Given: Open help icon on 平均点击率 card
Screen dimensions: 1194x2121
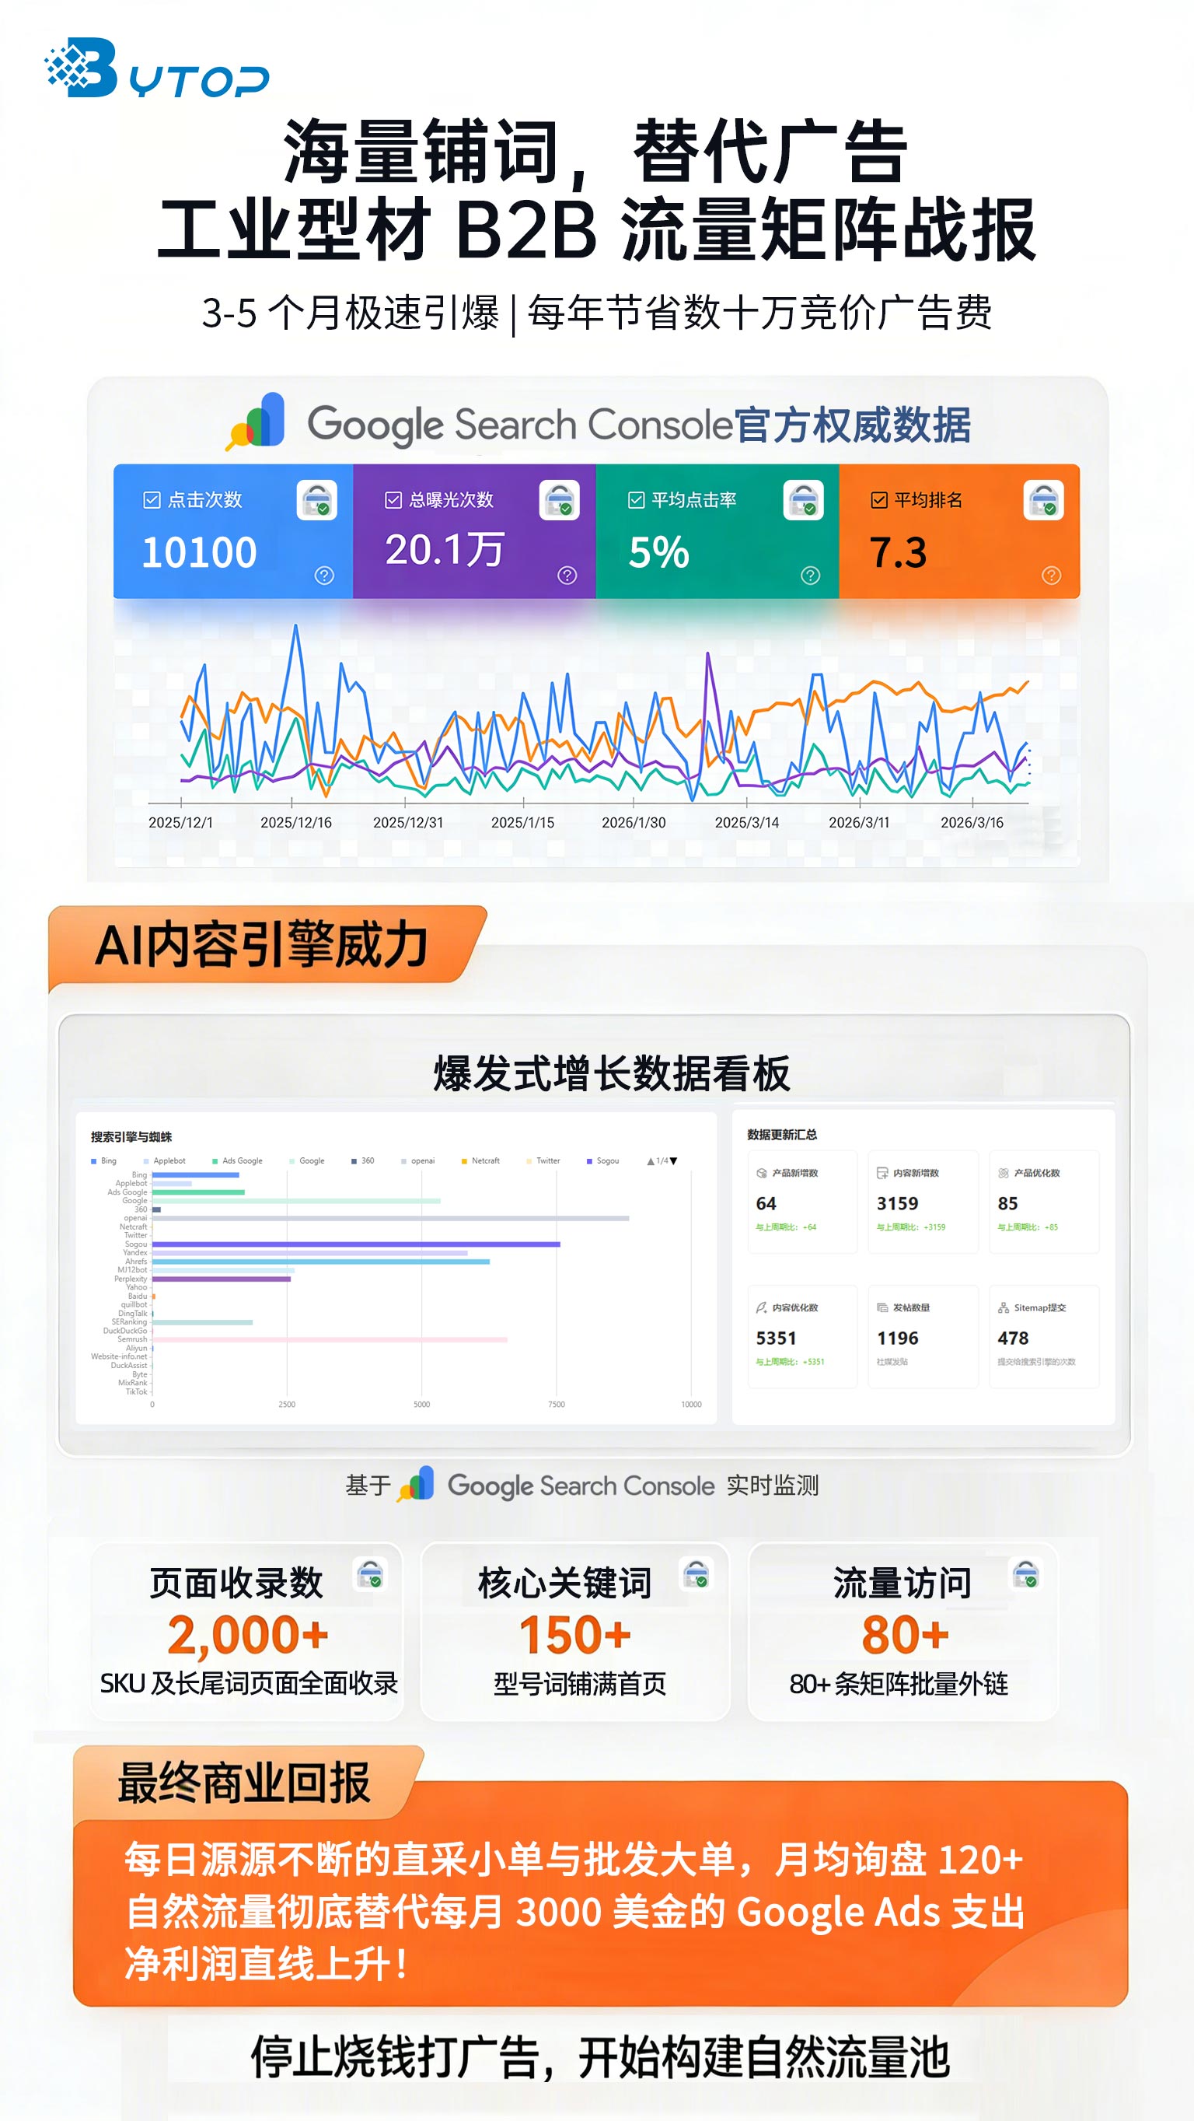Looking at the screenshot, I should click(x=811, y=576).
